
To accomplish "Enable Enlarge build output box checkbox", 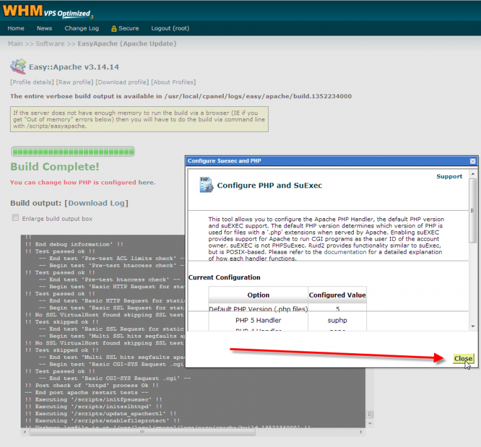I will (15, 218).
